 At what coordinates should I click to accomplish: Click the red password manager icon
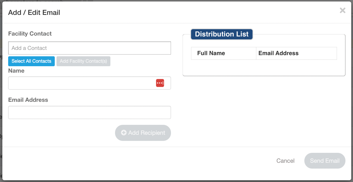point(160,83)
